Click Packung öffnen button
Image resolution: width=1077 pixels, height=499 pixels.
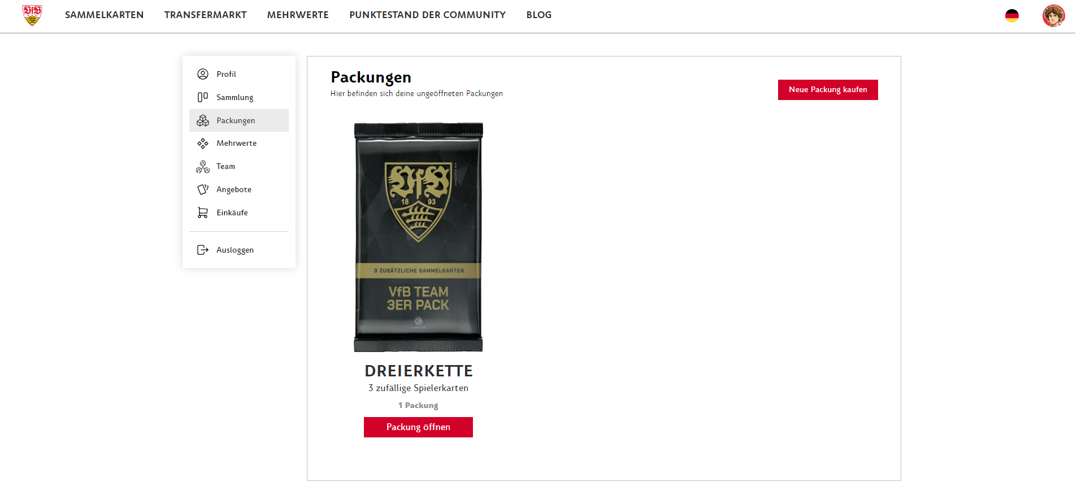click(x=418, y=427)
